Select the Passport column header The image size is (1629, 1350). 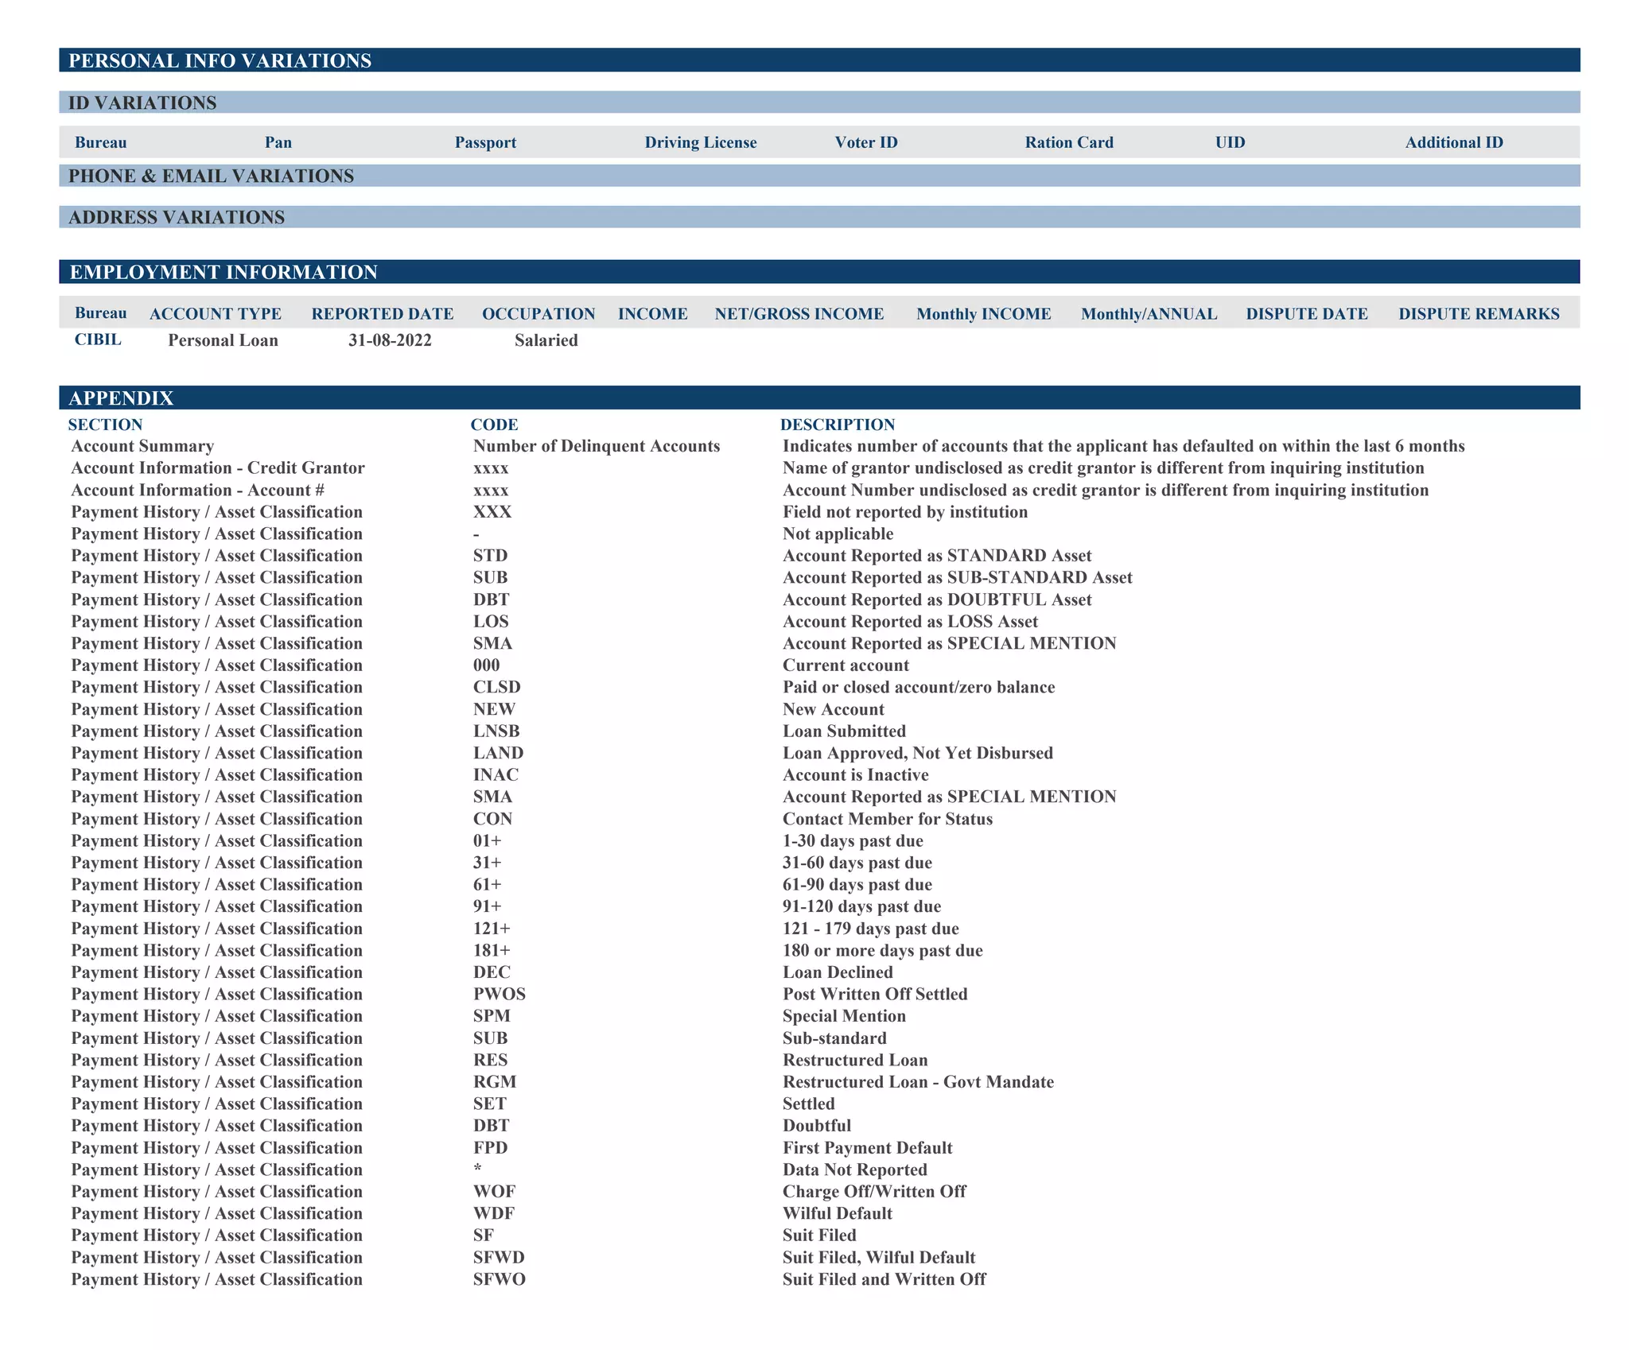(x=485, y=142)
